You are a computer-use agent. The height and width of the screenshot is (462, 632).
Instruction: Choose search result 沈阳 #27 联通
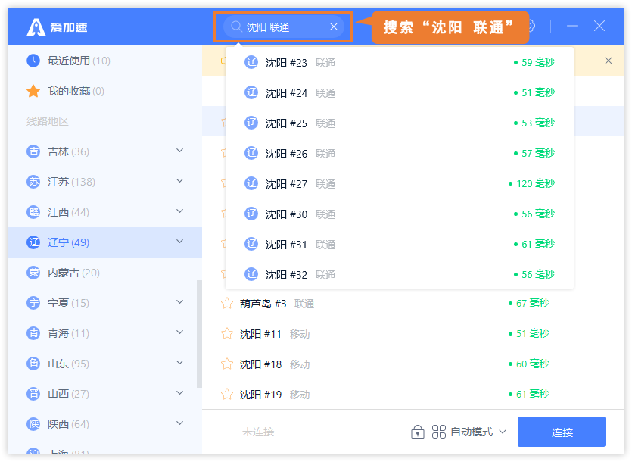click(400, 183)
